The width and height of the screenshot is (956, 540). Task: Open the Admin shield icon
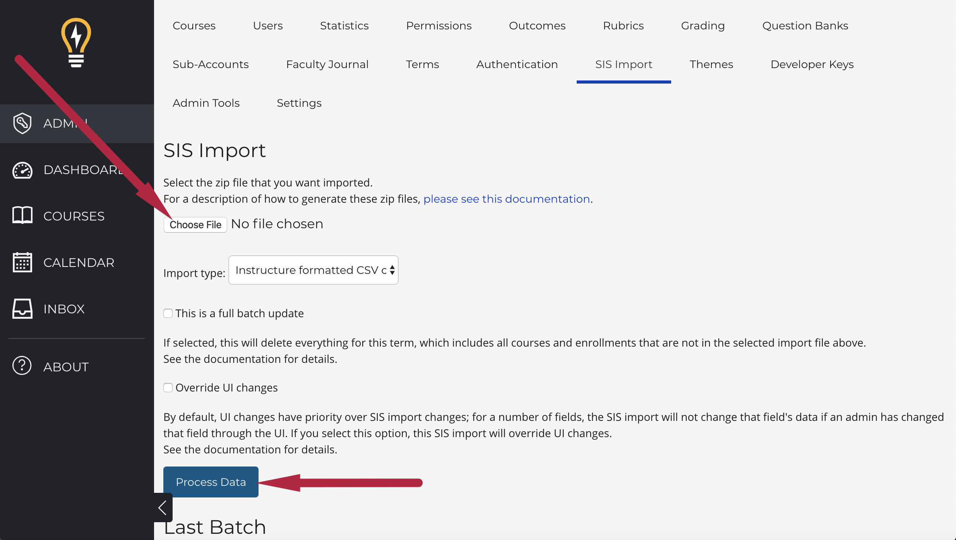pyautogui.click(x=22, y=123)
